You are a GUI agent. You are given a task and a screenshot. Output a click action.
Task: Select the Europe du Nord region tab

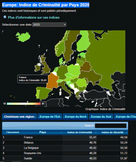tap(75, 117)
